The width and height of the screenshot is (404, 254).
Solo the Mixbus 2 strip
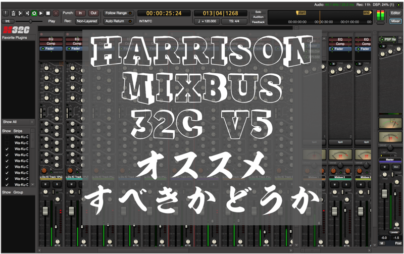point(346,184)
